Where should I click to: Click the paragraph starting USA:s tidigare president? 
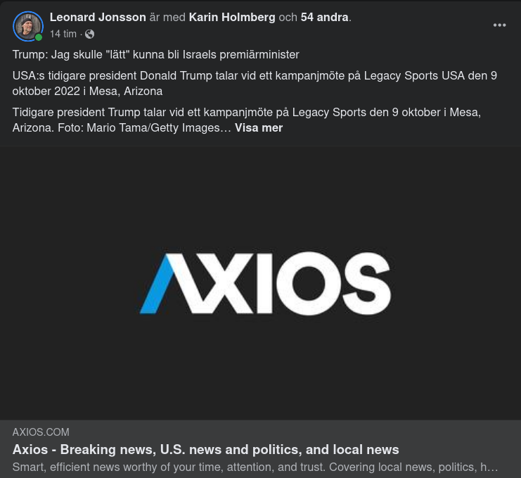(x=255, y=84)
